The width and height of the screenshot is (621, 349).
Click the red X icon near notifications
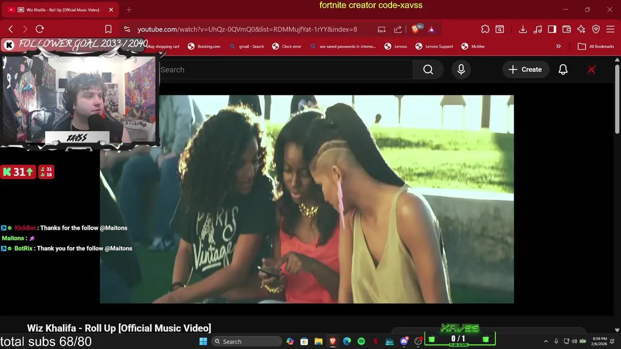tap(591, 70)
